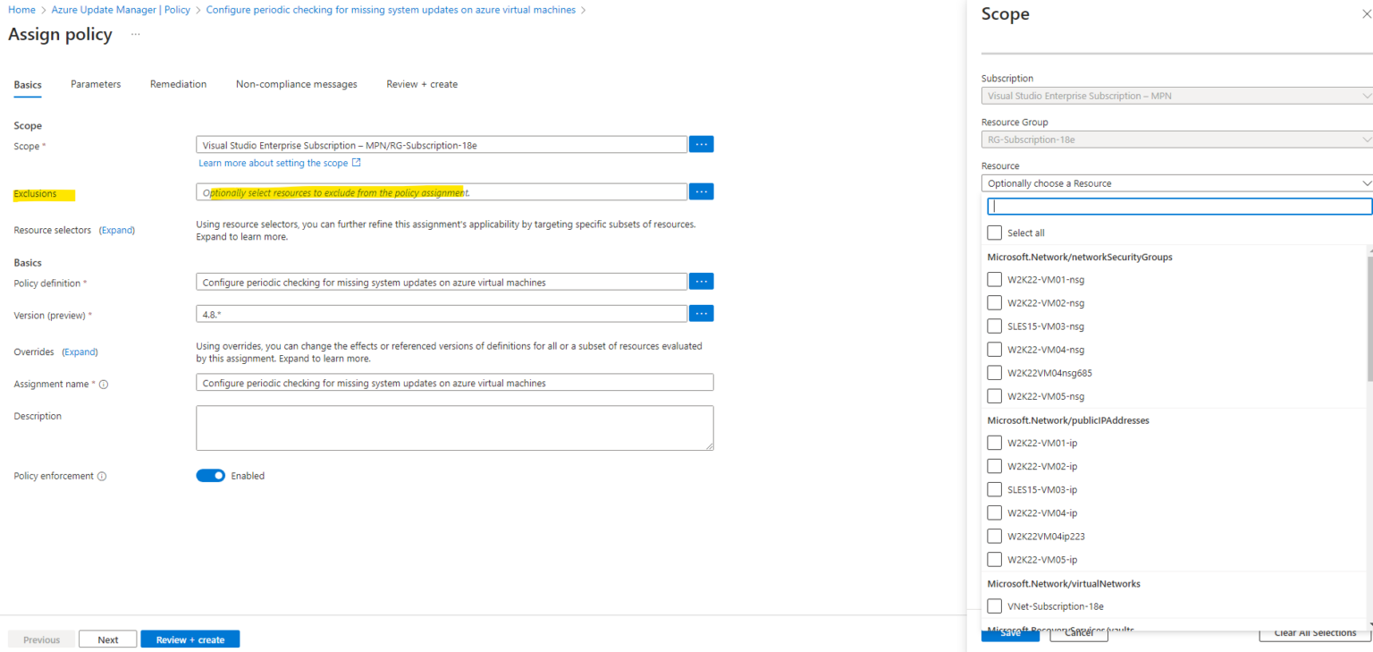This screenshot has height=652, width=1373.
Task: Click the Exclusions input field
Action: pyautogui.click(x=442, y=192)
